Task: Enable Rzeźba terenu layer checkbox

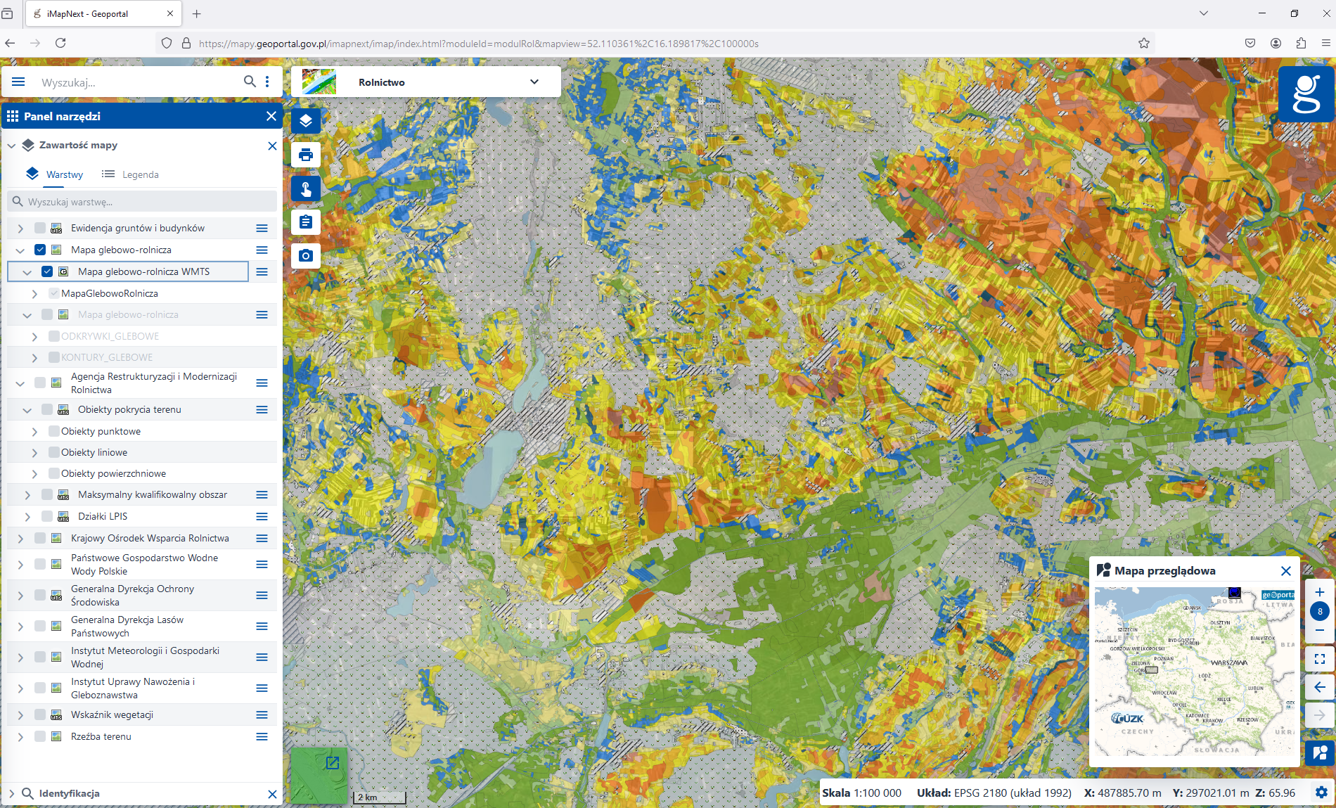Action: [40, 736]
